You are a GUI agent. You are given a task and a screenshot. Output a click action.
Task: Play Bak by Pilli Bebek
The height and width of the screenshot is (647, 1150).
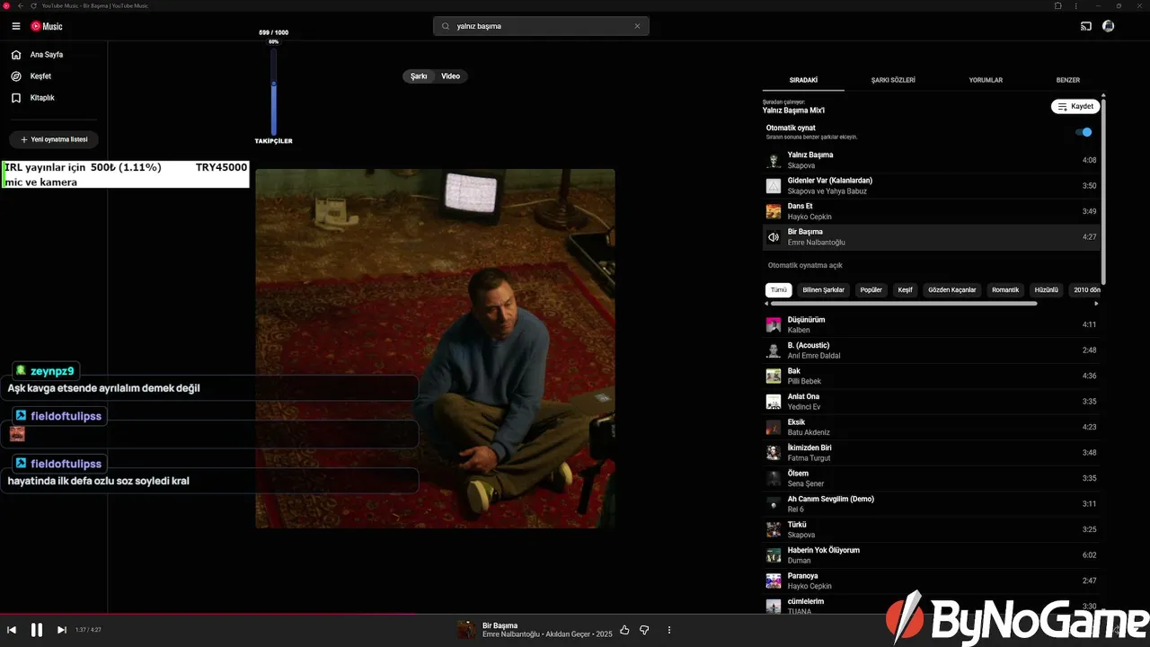(x=931, y=376)
